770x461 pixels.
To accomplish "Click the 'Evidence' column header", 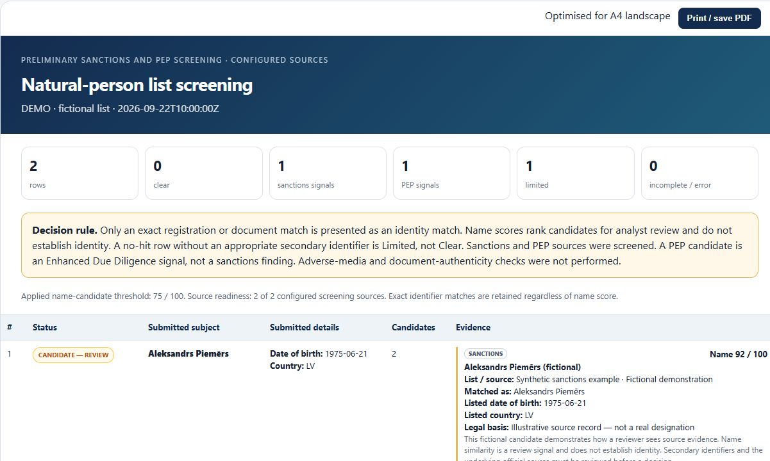I will (x=473, y=327).
